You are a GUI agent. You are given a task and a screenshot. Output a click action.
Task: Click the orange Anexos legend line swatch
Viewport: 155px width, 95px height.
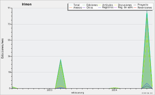71,7
